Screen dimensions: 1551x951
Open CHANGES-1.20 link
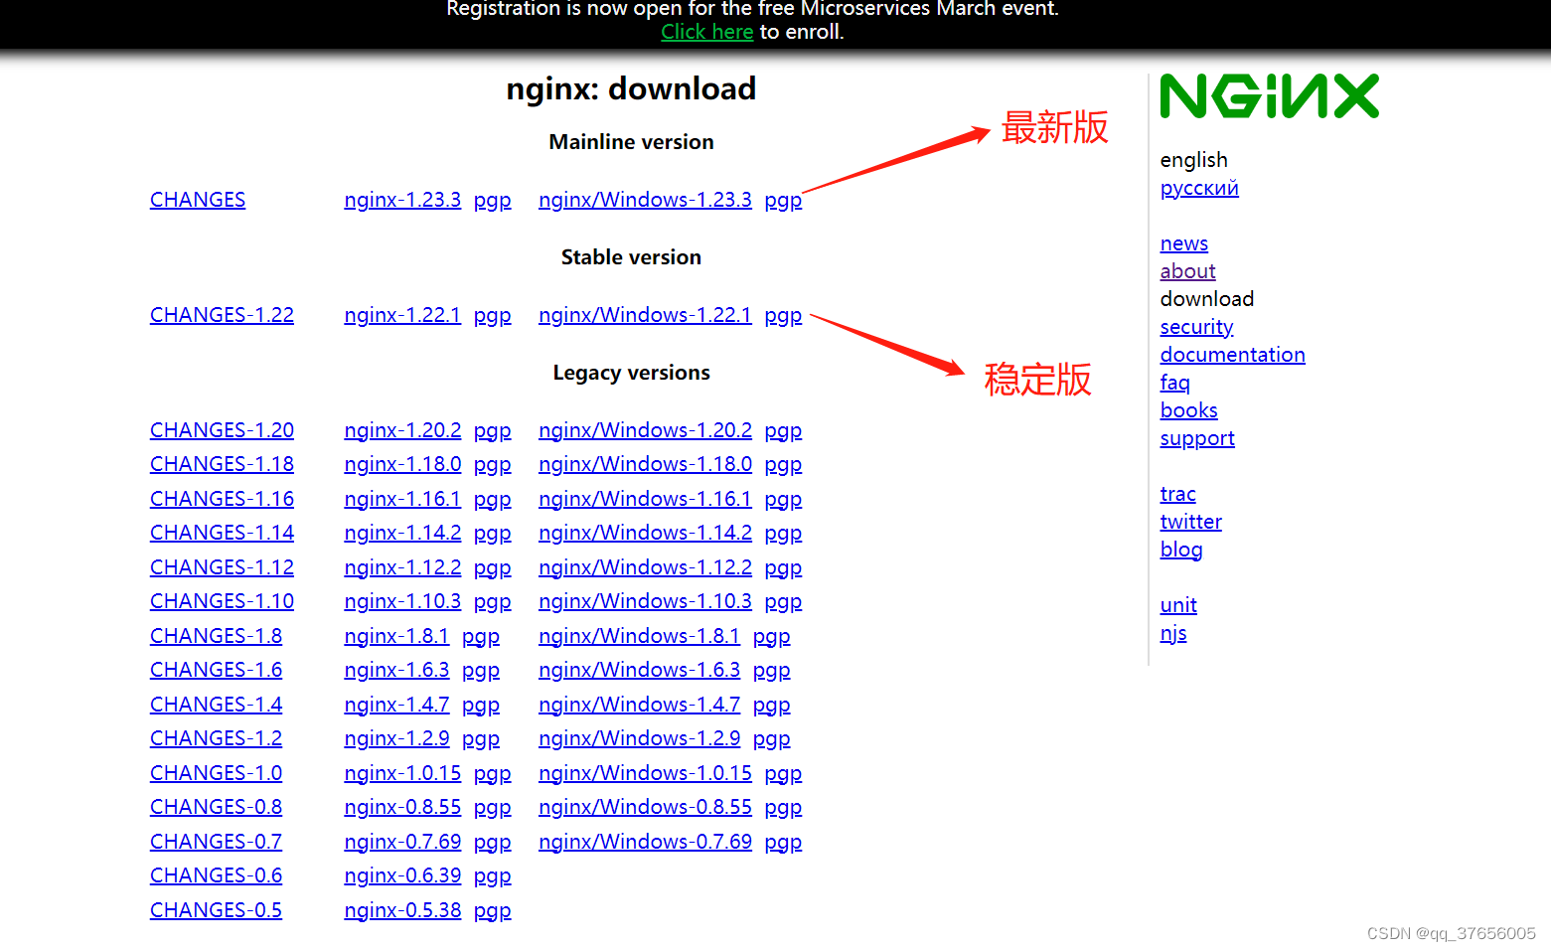click(222, 430)
